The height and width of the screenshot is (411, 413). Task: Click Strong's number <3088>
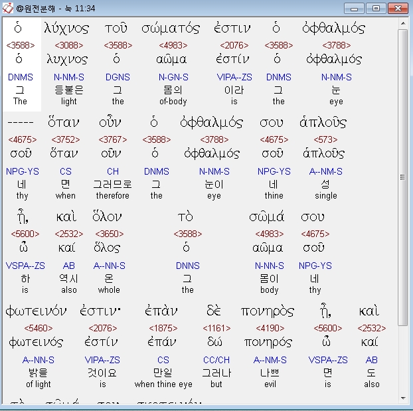pos(69,45)
